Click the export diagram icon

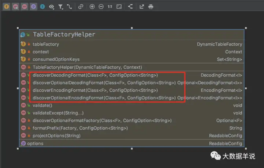142,7
